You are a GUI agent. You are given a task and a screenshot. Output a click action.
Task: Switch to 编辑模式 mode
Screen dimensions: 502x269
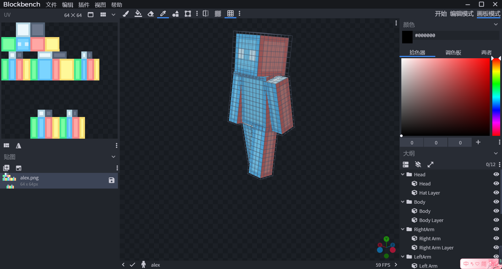click(x=461, y=14)
